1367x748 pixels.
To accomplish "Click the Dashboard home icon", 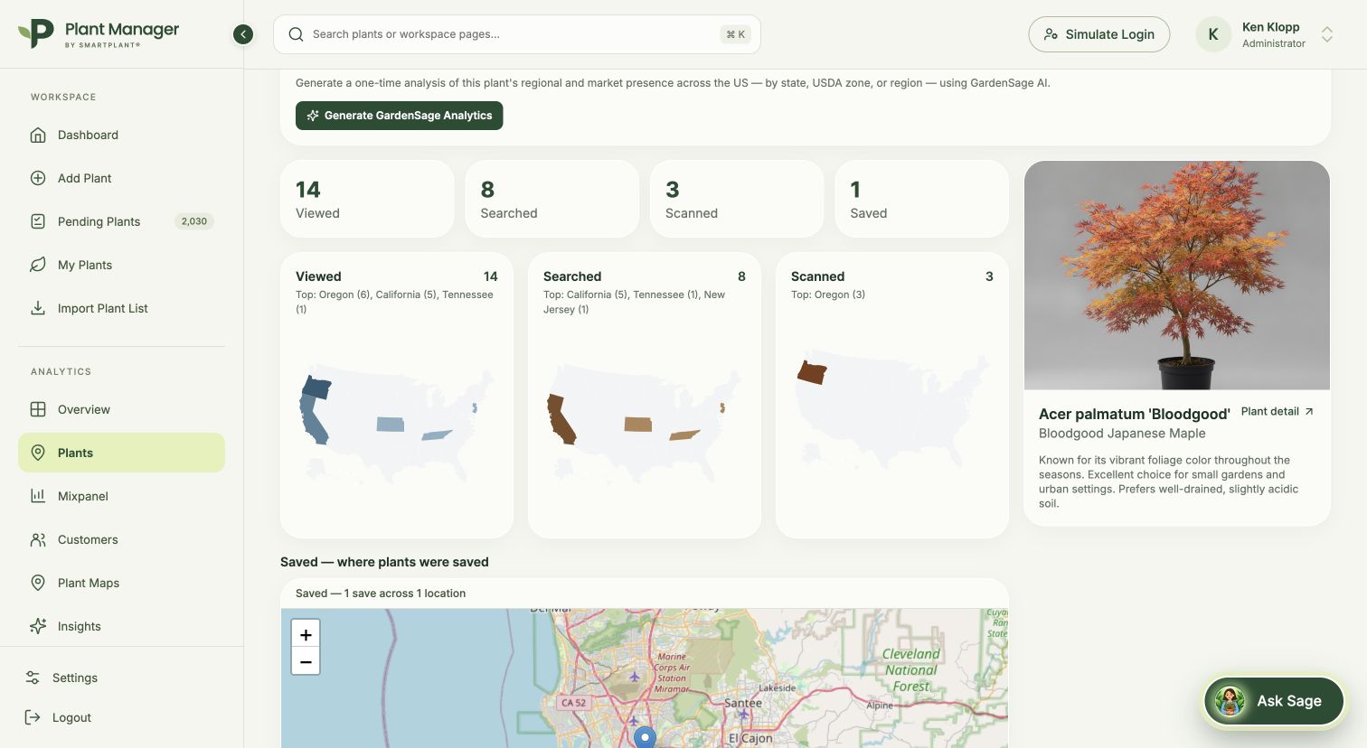I will click(x=38, y=135).
